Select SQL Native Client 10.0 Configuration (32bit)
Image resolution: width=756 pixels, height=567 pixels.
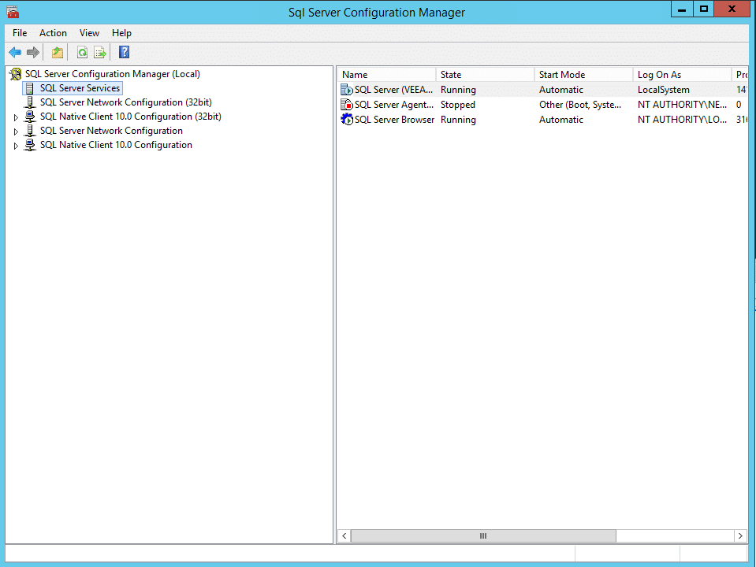pos(131,117)
